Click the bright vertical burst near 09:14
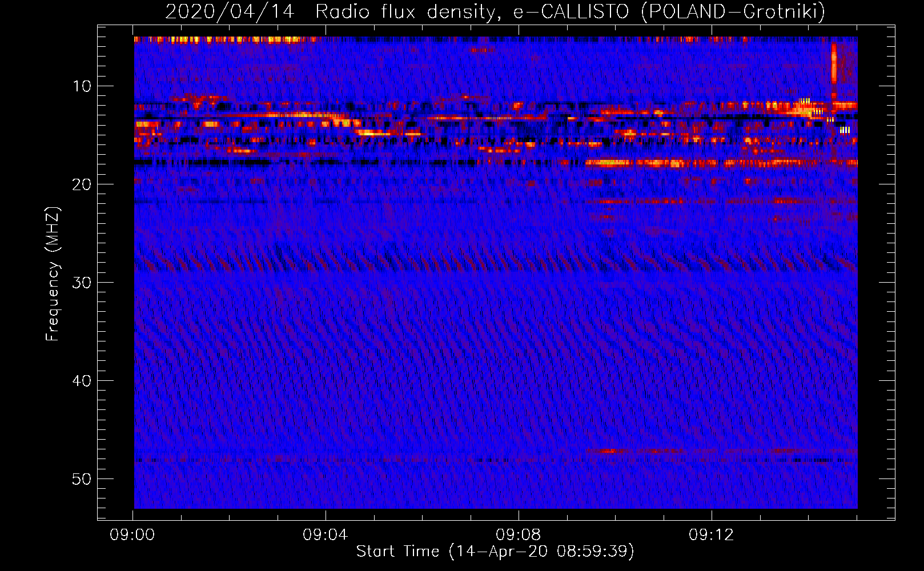This screenshot has width=924, height=571. pyautogui.click(x=834, y=64)
